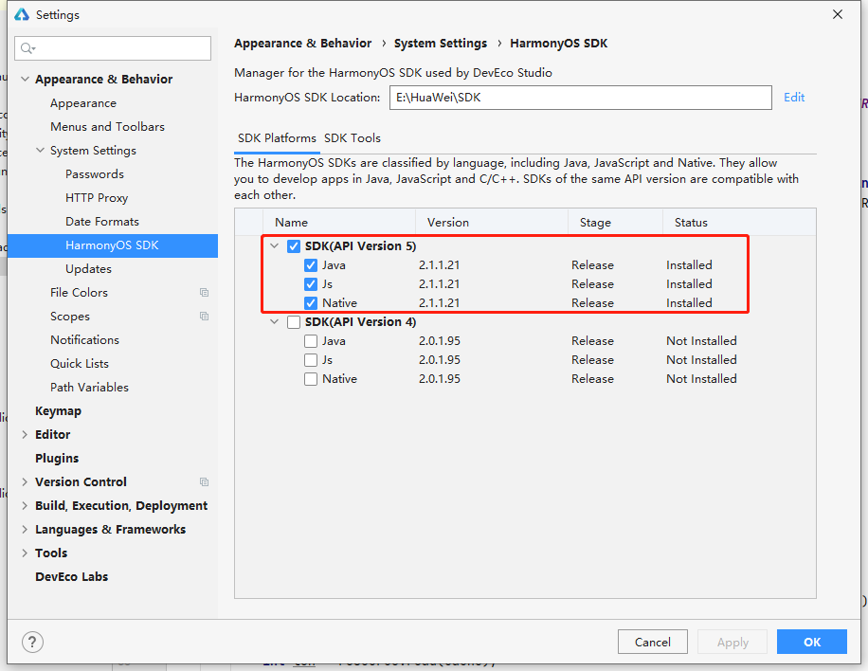This screenshot has height=671, width=868.
Task: Uncheck Js 2.1.1.21 checkbox
Action: tap(311, 284)
